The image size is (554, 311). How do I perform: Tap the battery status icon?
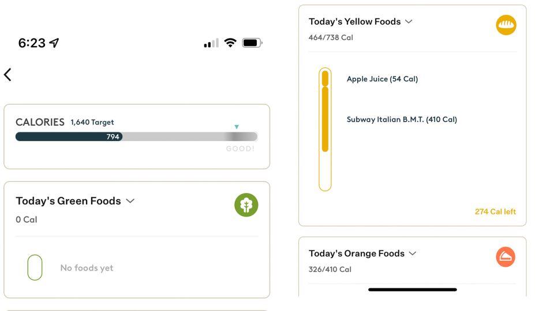252,43
